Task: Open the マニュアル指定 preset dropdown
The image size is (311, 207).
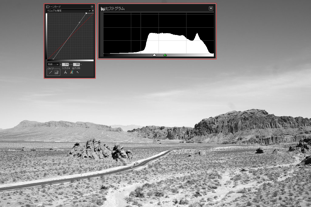Action: coord(68,11)
